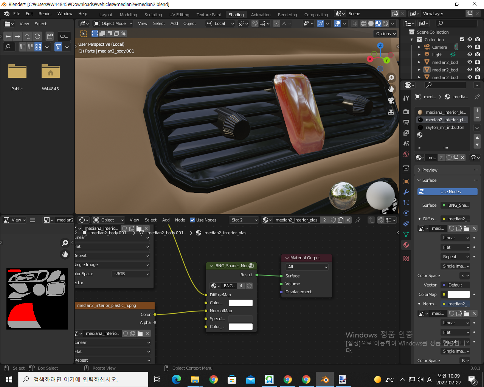The height and width of the screenshot is (387, 484).
Task: Open the Modifier properties tab
Action: pyautogui.click(x=406, y=192)
